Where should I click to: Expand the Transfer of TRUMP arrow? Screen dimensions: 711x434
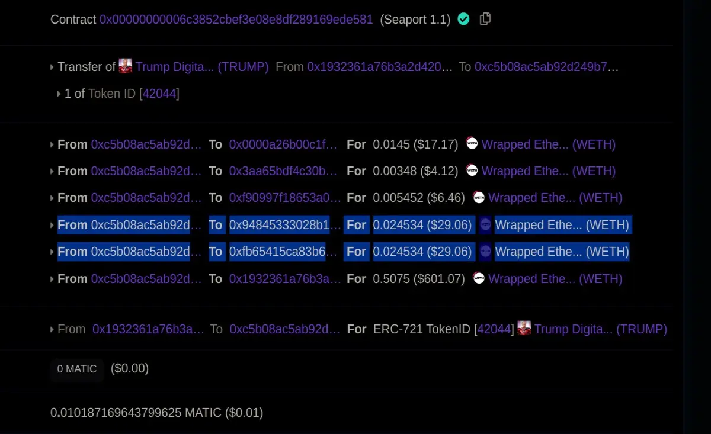coord(52,67)
